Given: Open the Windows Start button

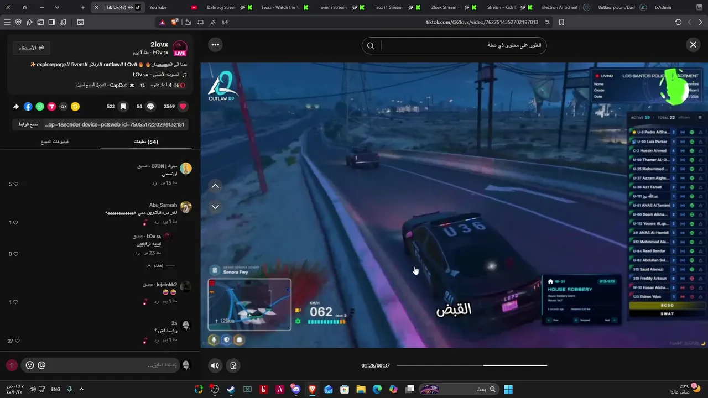Looking at the screenshot, I should click(x=508, y=389).
